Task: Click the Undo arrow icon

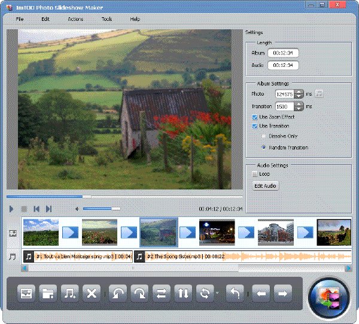Action: [x=235, y=293]
